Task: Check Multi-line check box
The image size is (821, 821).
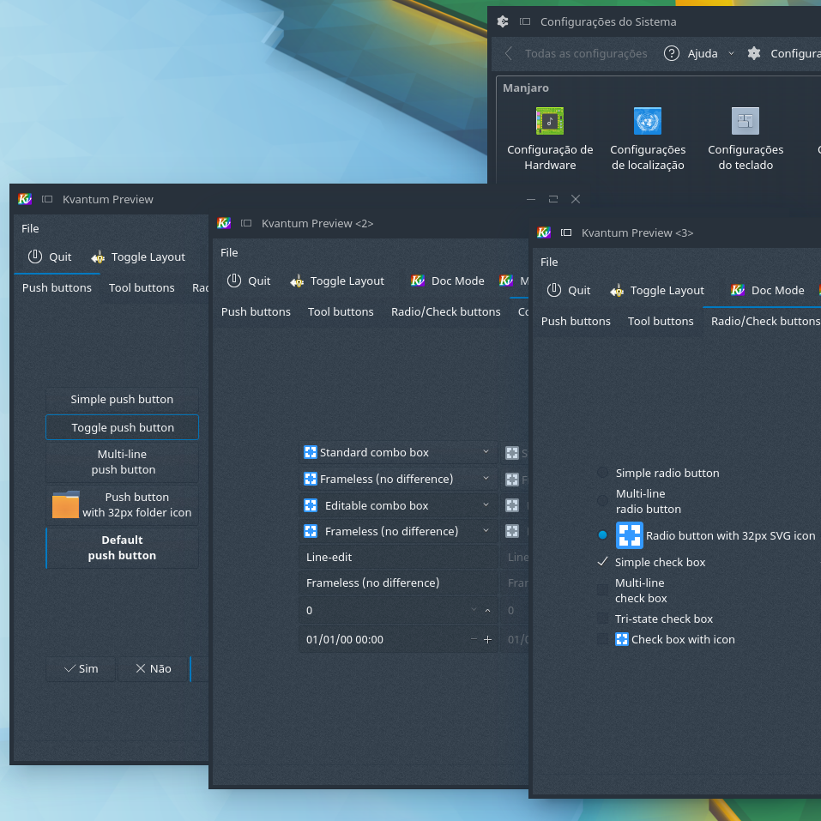Action: (602, 590)
